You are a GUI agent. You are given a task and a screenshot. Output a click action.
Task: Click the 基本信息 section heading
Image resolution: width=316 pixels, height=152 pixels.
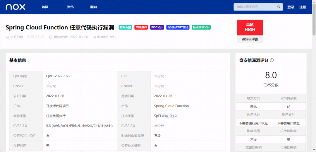coord(18,60)
